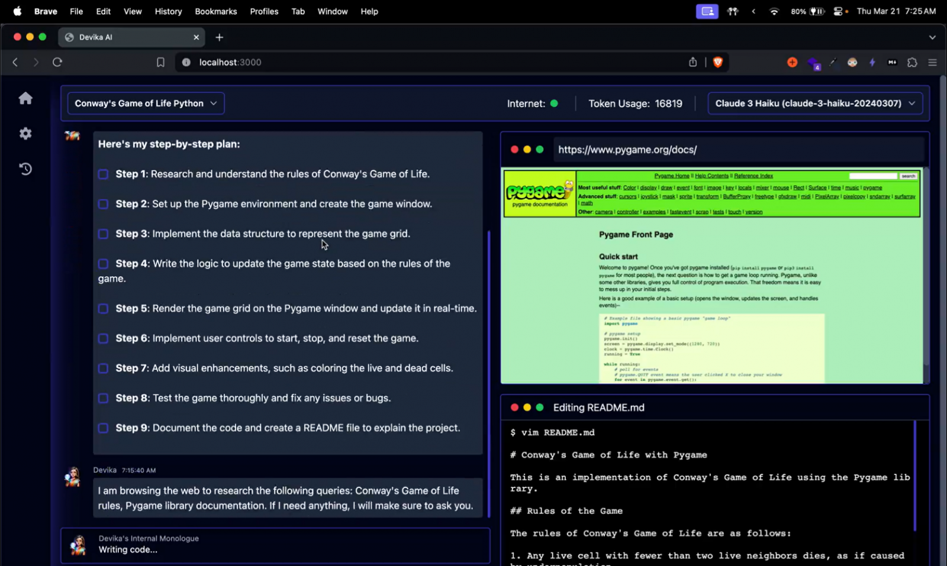This screenshot has height=566, width=947.
Task: Expand the Conway's Game of Life project dropdown
Action: click(146, 104)
